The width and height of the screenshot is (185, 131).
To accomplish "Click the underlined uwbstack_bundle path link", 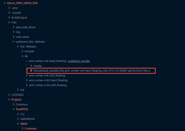I will point(79,61).
